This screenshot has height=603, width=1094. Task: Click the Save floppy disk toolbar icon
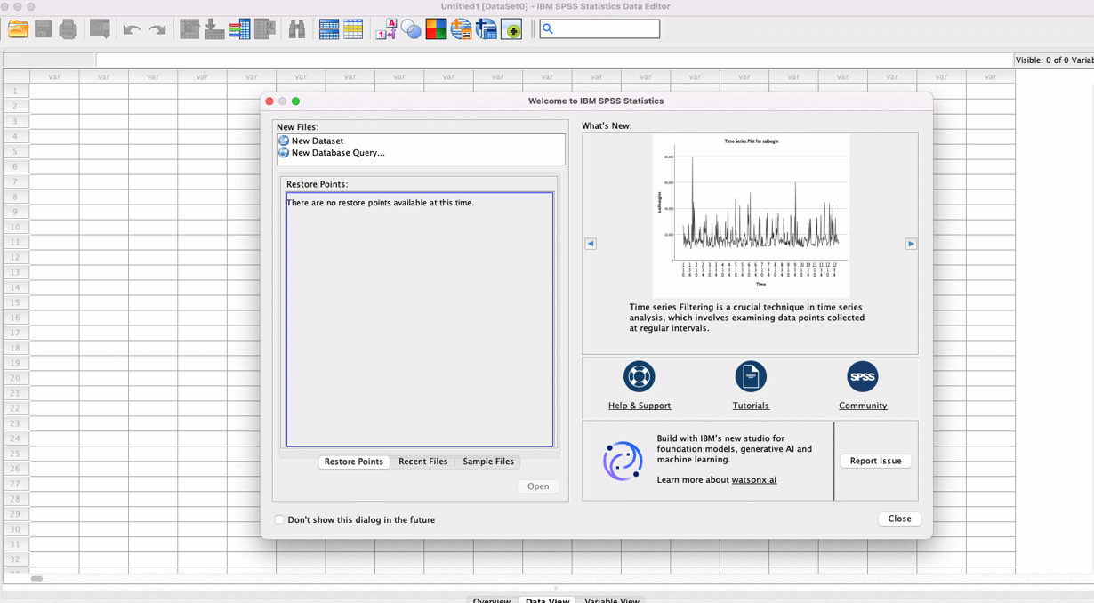(43, 29)
